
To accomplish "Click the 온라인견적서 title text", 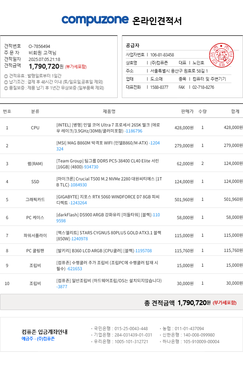I will click(157, 21).
